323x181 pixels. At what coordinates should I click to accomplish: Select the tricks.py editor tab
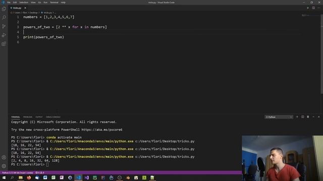click(17, 8)
